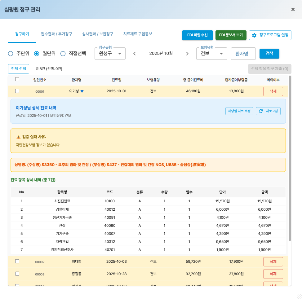Go to previous month arrow
The width and height of the screenshot is (302, 299).
[x=135, y=54]
